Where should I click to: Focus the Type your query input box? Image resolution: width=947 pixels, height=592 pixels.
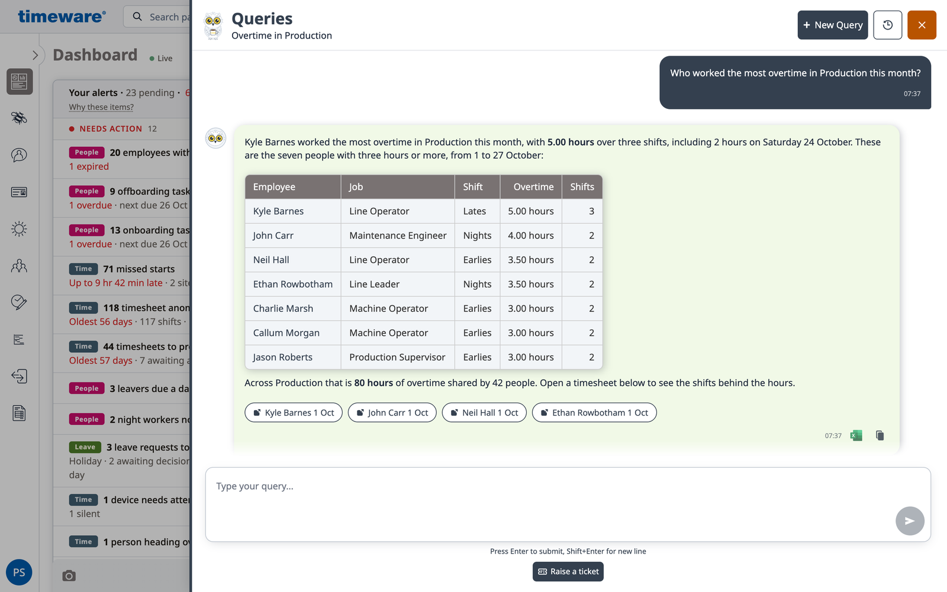coord(568,504)
